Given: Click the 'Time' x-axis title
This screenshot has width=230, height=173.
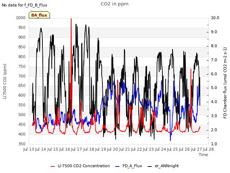Looking at the screenshot, I should coord(203,155).
